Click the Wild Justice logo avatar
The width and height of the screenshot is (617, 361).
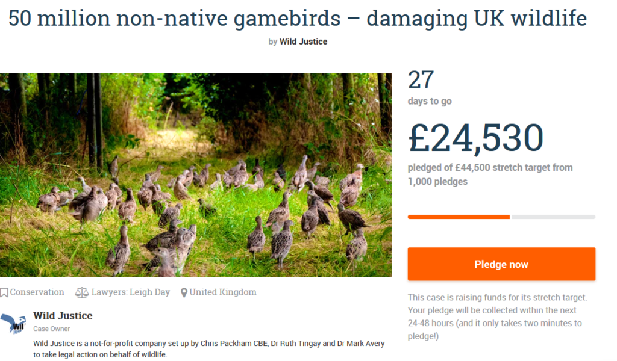[13, 324]
